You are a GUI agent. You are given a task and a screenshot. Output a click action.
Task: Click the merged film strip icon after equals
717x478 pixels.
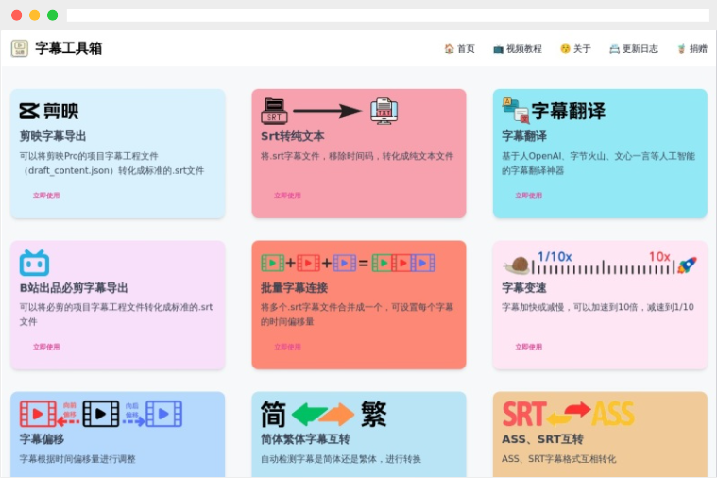pos(403,263)
